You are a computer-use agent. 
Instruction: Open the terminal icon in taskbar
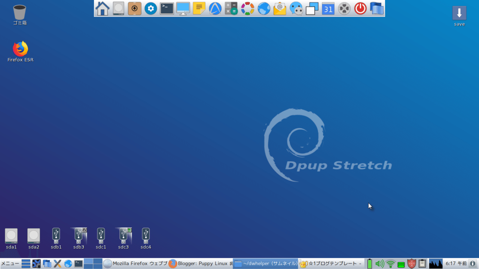79,264
